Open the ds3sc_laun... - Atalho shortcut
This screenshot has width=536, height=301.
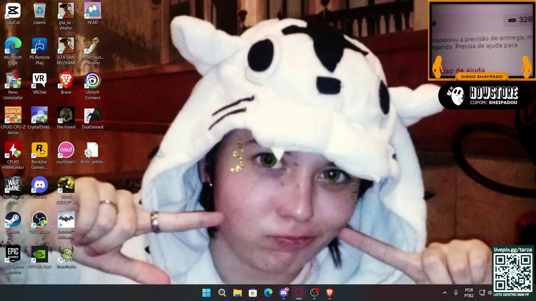click(x=93, y=51)
